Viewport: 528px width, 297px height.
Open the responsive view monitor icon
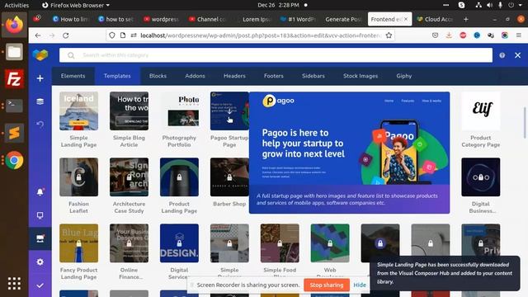pyautogui.click(x=40, y=215)
